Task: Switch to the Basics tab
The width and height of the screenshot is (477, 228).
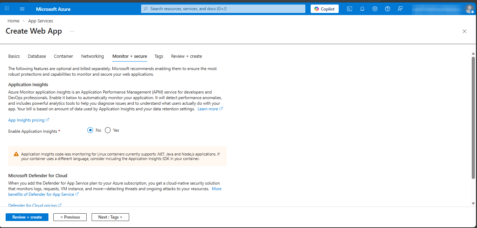Action: [14, 56]
